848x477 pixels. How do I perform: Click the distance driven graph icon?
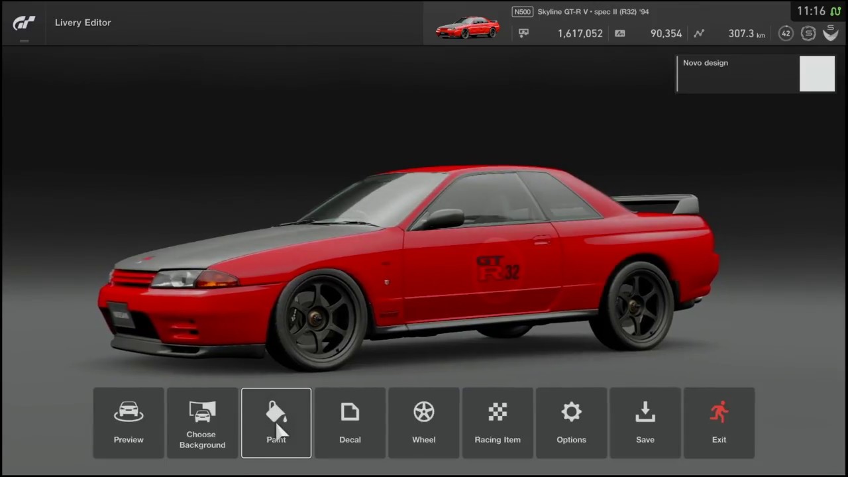[x=699, y=33]
